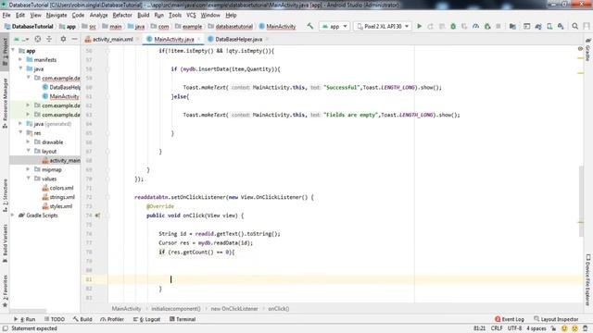Image resolution: width=593 pixels, height=333 pixels.
Task: Run the app with the green play button
Action: click(419, 26)
